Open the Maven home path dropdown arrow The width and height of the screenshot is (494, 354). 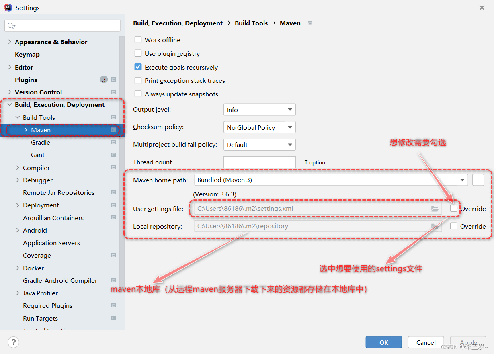pyautogui.click(x=462, y=180)
